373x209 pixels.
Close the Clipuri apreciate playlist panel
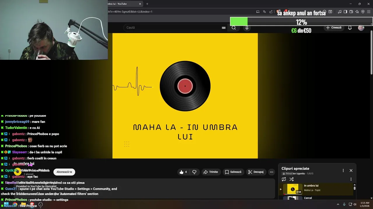tap(351, 170)
